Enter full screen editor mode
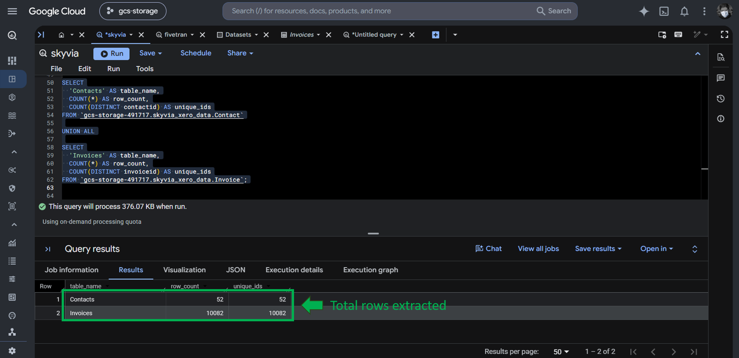Viewport: 739px width, 358px height. click(x=724, y=34)
